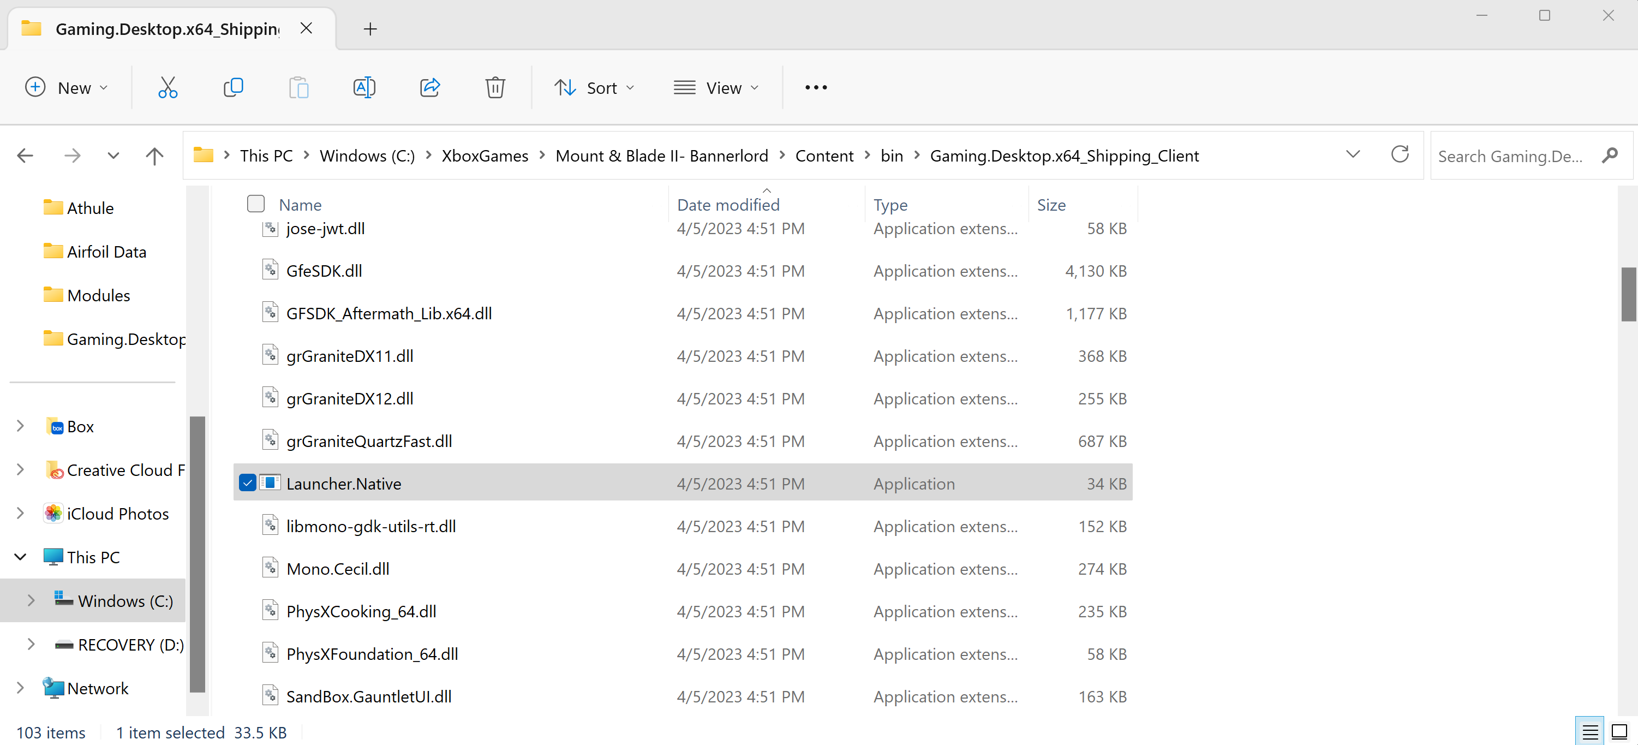Collapse the This PC tree entry
This screenshot has width=1638, height=745.
20,556
